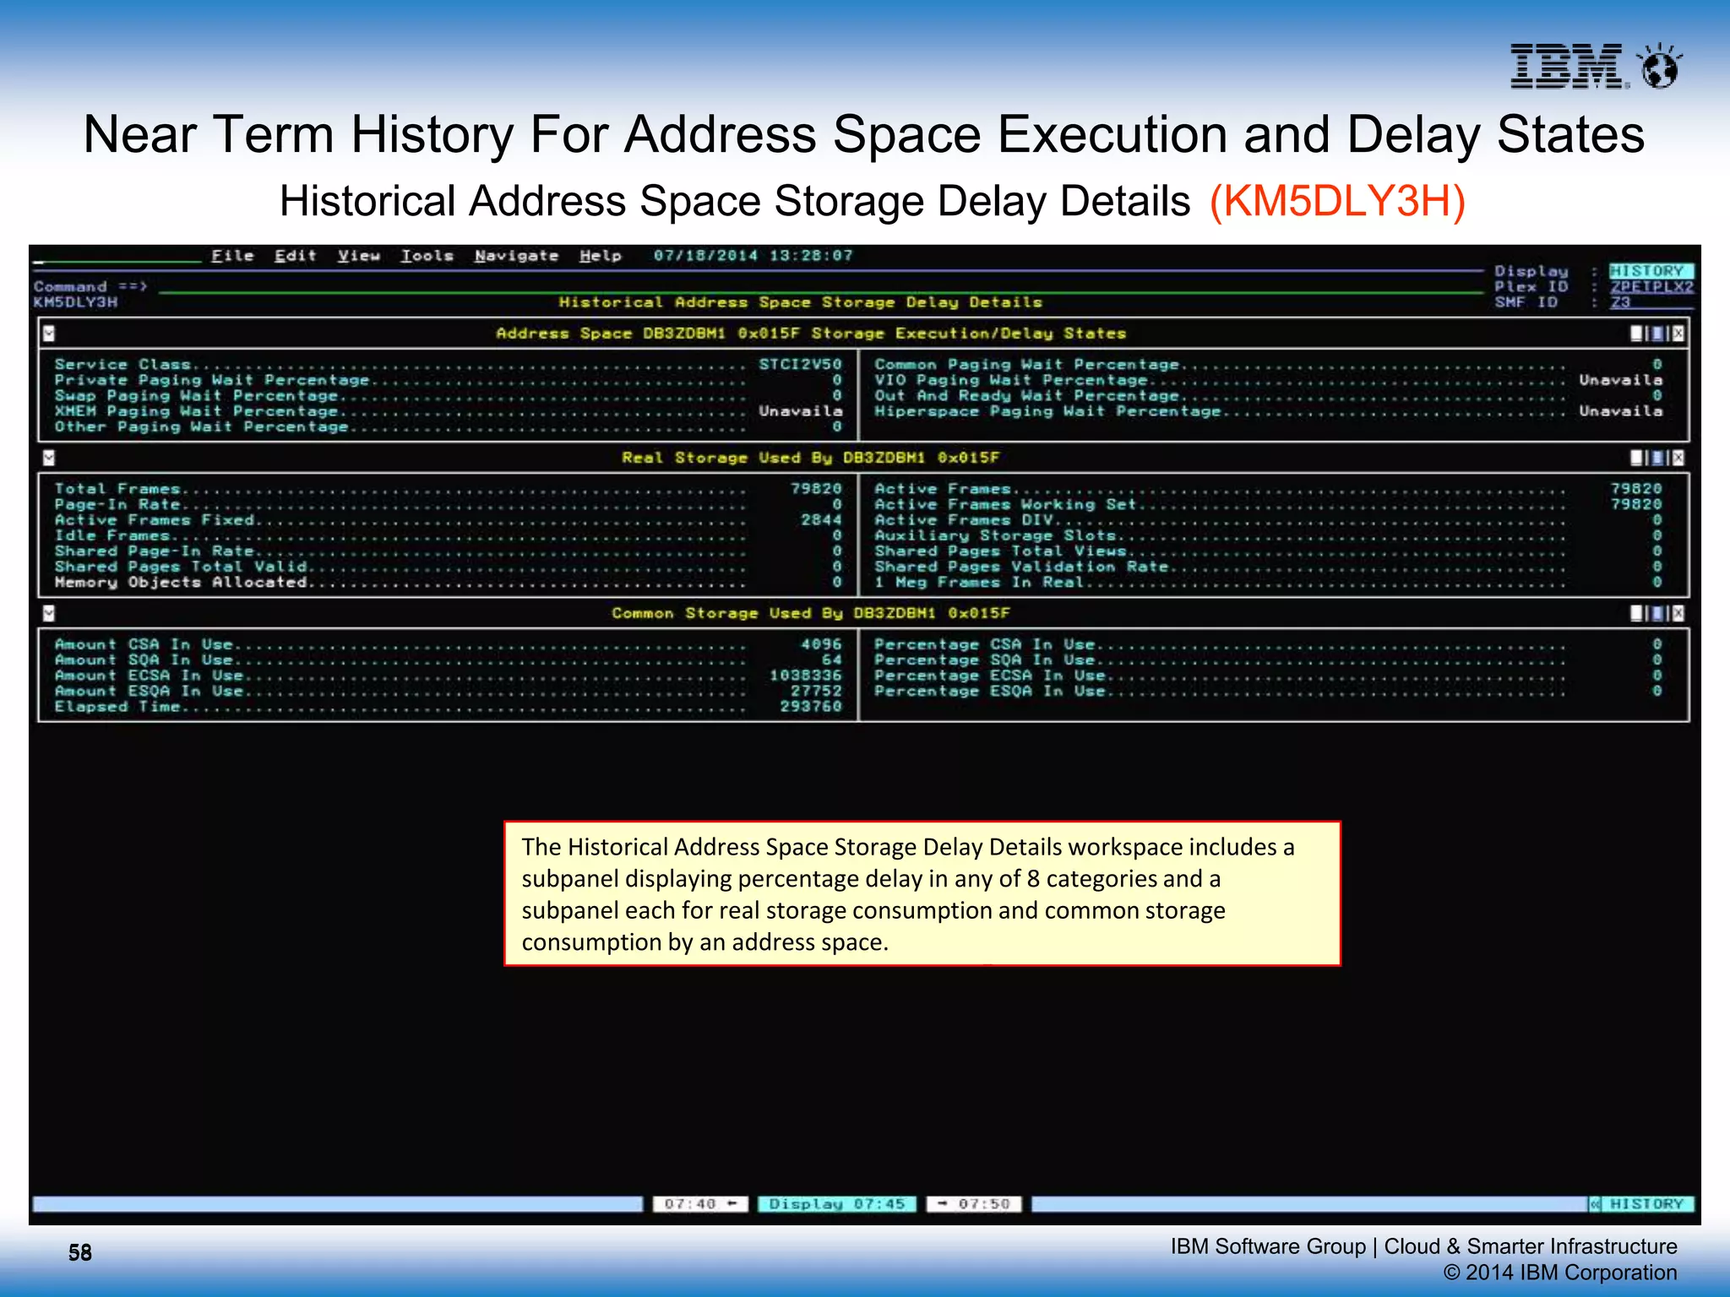The image size is (1730, 1297).
Task: Collapse the Common Storage Used subpanel
Action: 49,613
